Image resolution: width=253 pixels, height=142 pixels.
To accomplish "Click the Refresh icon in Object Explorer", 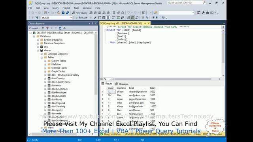I will point(60,28).
